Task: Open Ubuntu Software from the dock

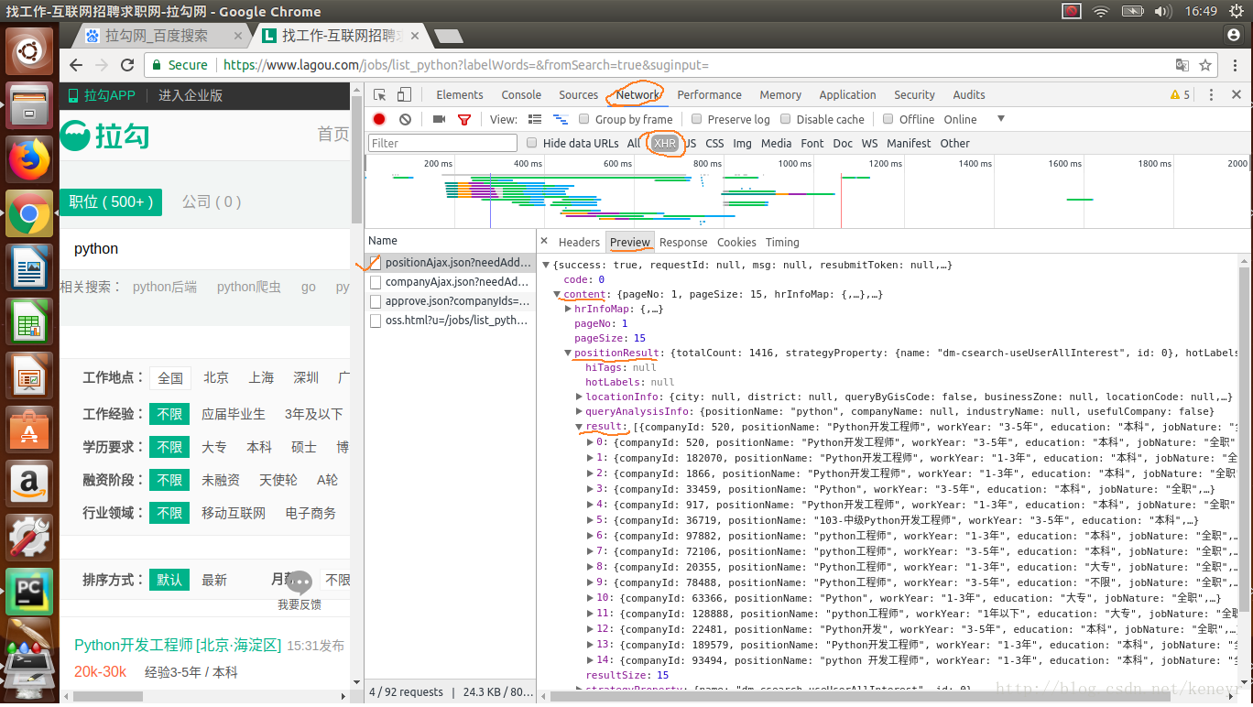Action: 29,429
